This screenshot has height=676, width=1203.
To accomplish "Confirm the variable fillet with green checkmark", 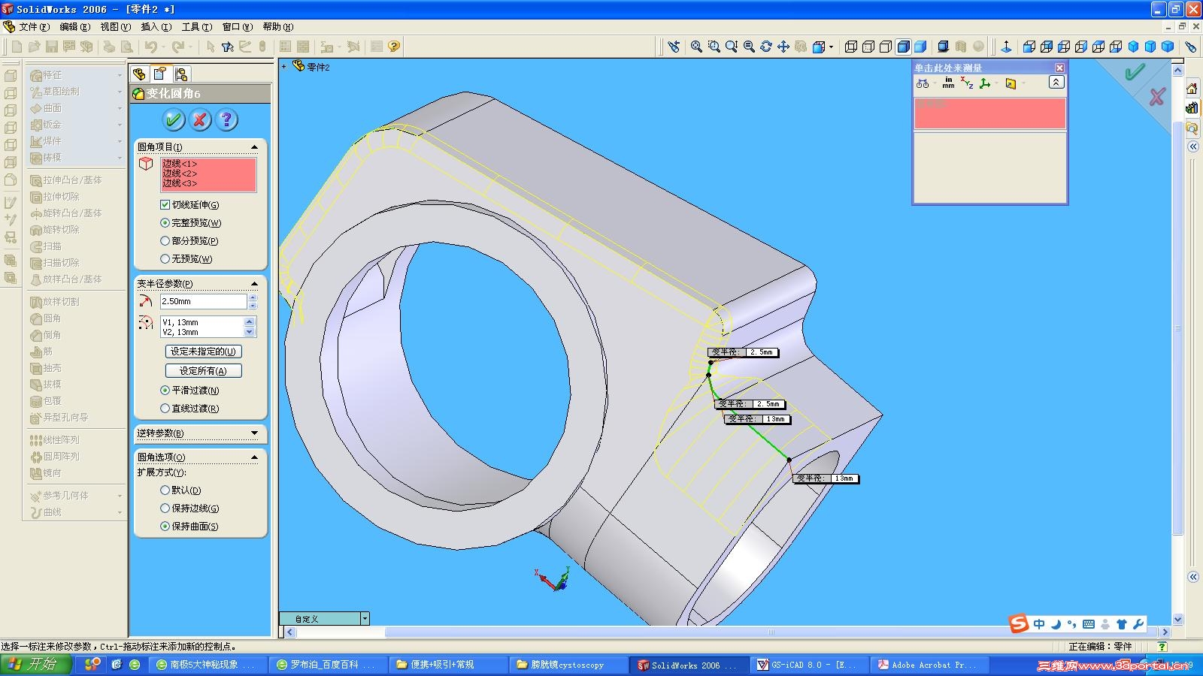I will pos(174,119).
